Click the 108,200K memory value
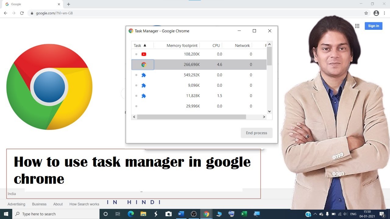This screenshot has width=390, height=219. click(192, 54)
